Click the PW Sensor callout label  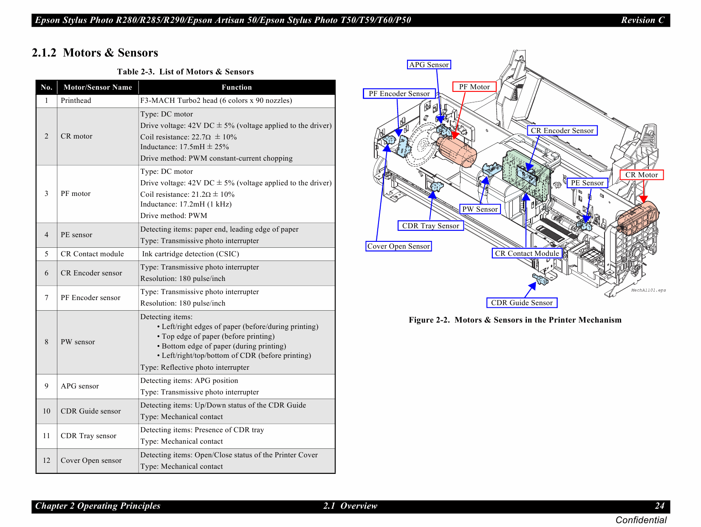coord(480,209)
